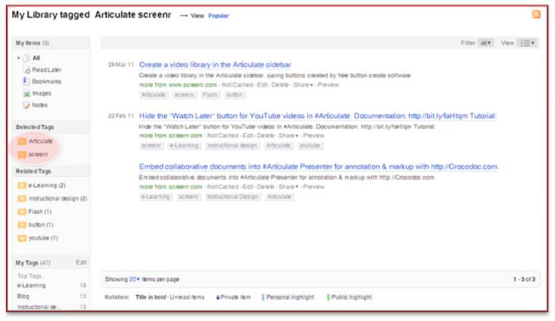Click Blog in Top Tags list
The height and width of the screenshot is (321, 555).
23,296
